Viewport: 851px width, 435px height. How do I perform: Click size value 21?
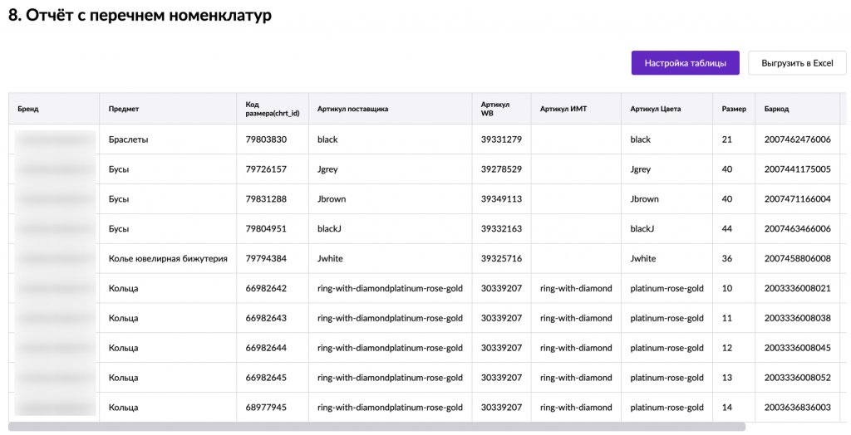point(726,139)
